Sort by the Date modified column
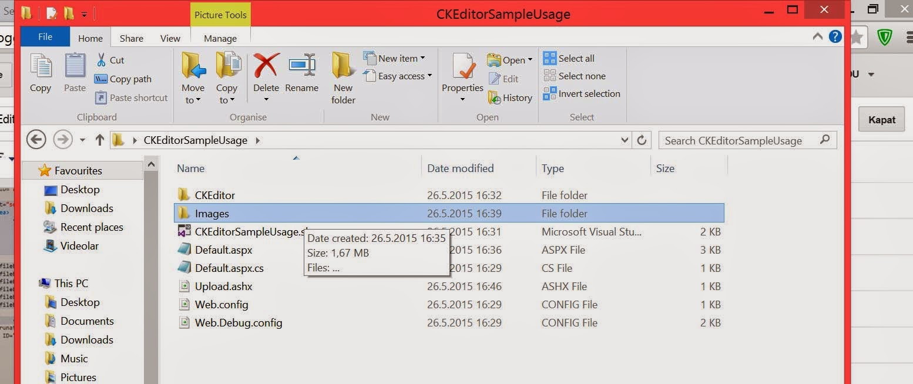 click(460, 169)
